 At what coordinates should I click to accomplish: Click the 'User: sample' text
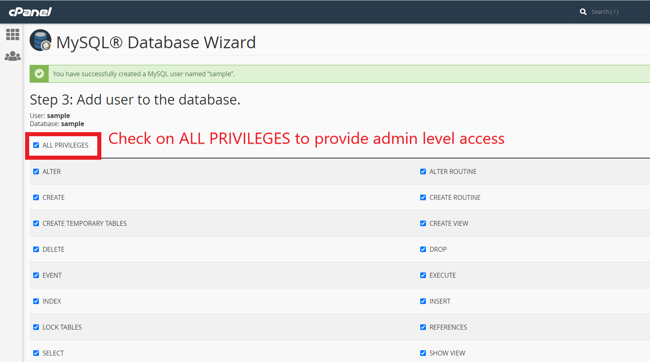tap(50, 116)
